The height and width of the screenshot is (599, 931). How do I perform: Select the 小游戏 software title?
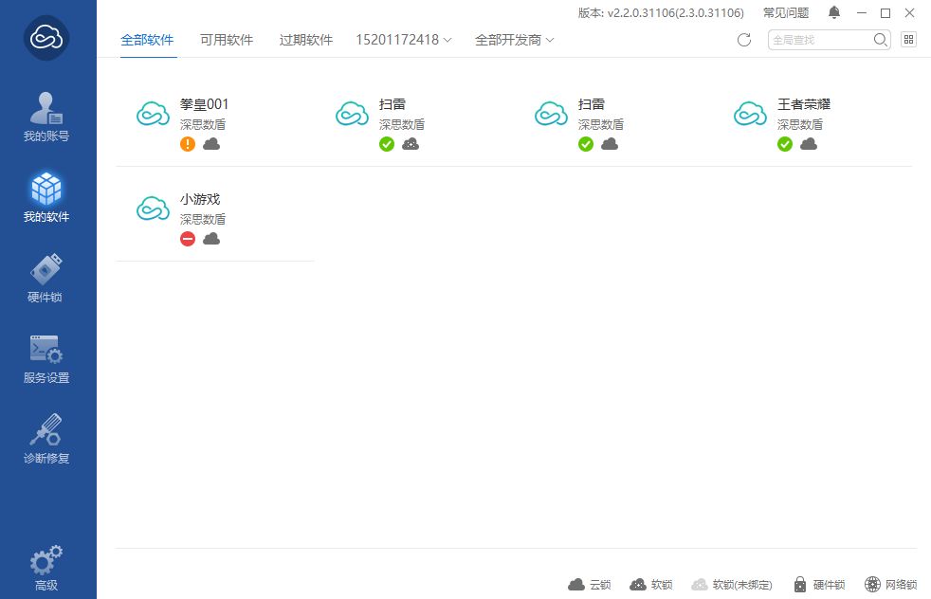pos(200,199)
